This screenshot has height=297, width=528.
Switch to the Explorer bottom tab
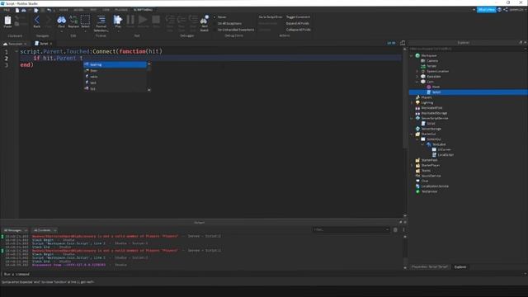pos(460,267)
